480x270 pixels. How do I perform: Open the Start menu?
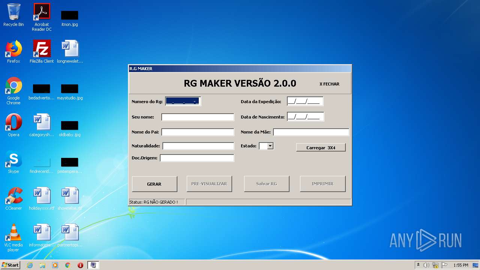(x=10, y=265)
